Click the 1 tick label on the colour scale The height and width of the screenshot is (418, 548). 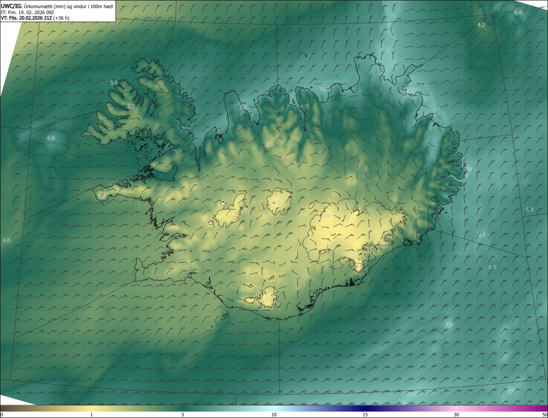[92, 415]
